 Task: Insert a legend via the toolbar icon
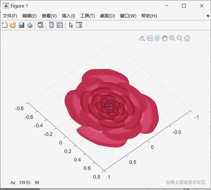tap(60, 25)
